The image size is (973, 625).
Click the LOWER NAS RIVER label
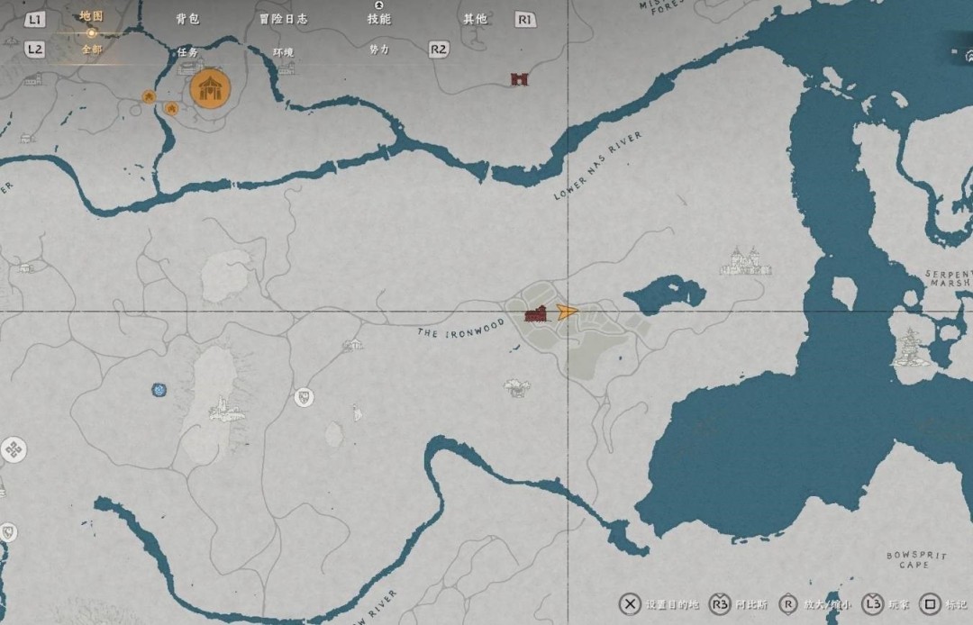pyautogui.click(x=597, y=166)
